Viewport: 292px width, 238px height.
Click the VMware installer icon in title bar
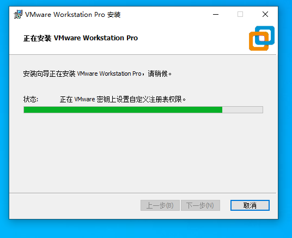click(18, 14)
